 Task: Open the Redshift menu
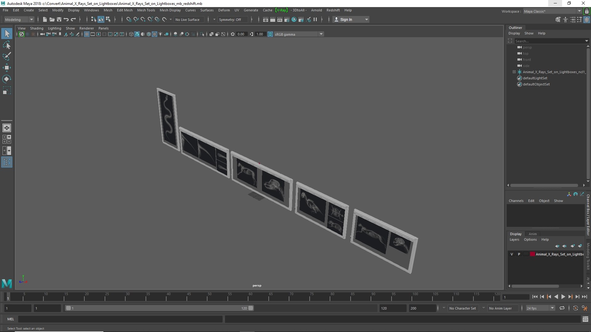click(333, 10)
